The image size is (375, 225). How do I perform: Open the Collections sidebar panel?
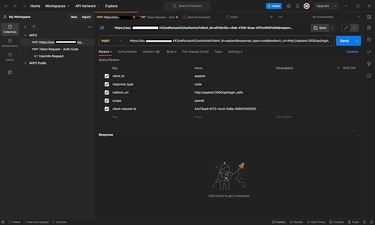10,29
